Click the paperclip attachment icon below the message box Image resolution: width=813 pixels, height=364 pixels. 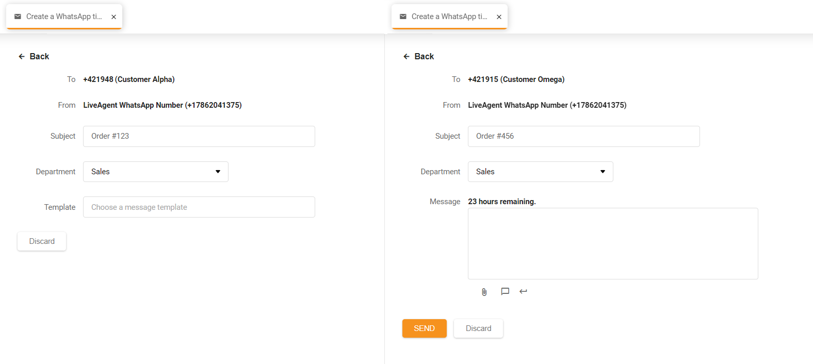click(484, 292)
